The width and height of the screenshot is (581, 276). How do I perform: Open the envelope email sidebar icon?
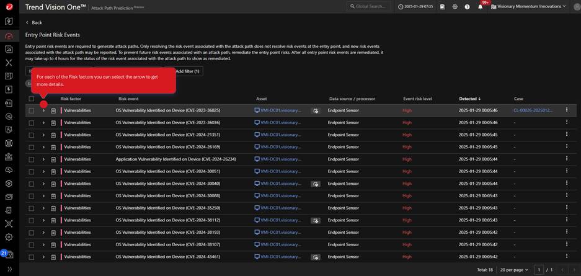[x=9, y=197]
